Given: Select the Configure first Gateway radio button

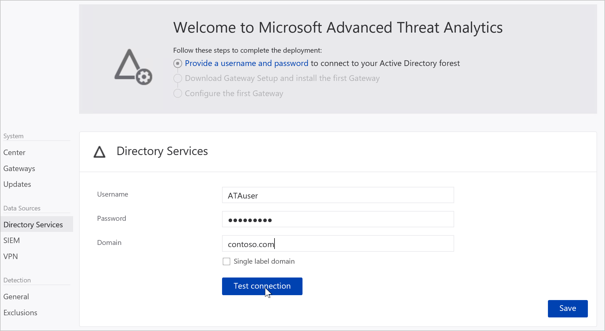Looking at the screenshot, I should [x=178, y=93].
